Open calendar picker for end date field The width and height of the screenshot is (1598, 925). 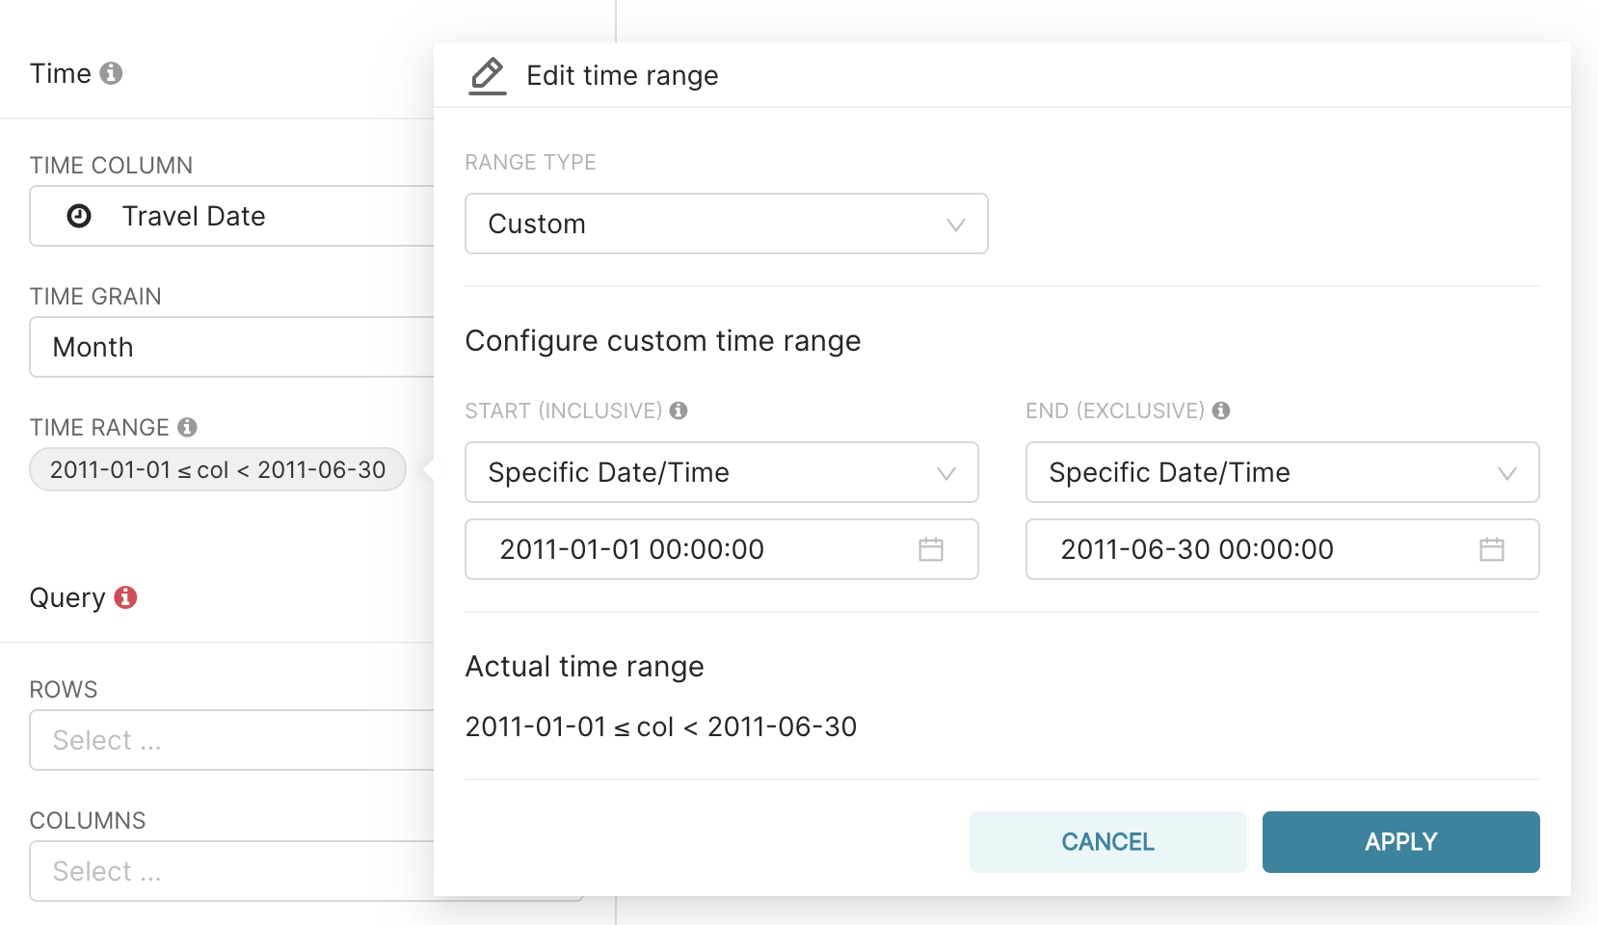click(1491, 549)
